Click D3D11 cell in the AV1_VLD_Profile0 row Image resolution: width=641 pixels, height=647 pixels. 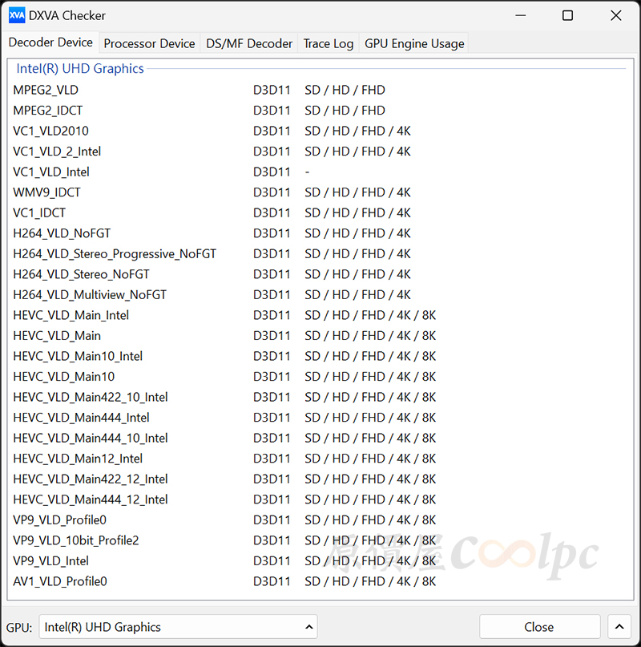click(x=272, y=581)
